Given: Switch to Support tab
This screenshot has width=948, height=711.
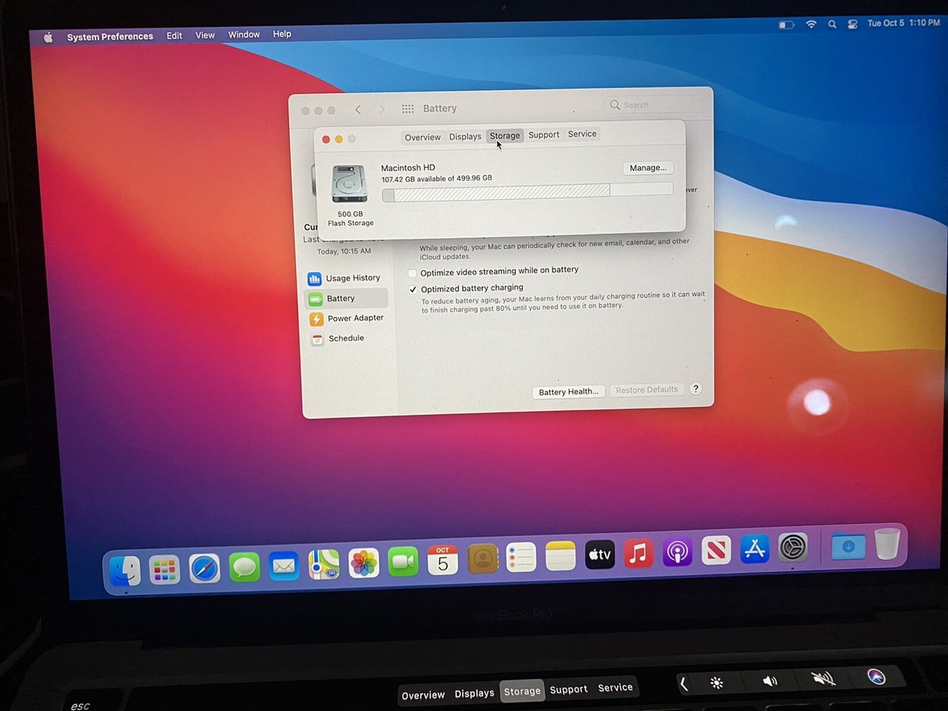Looking at the screenshot, I should (544, 135).
